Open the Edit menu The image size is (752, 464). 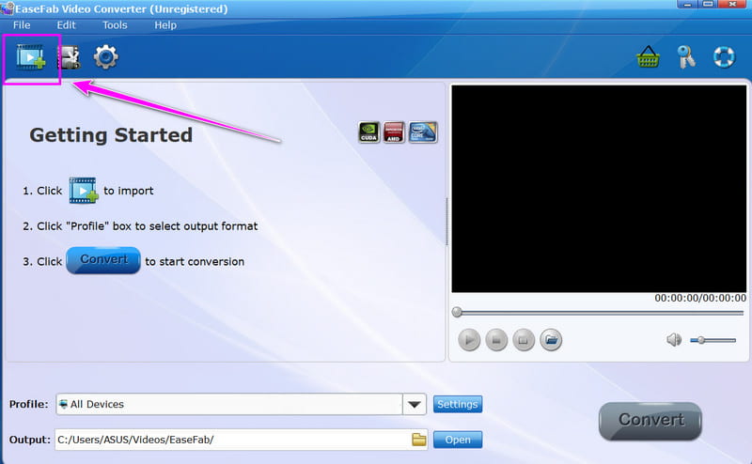coord(66,25)
